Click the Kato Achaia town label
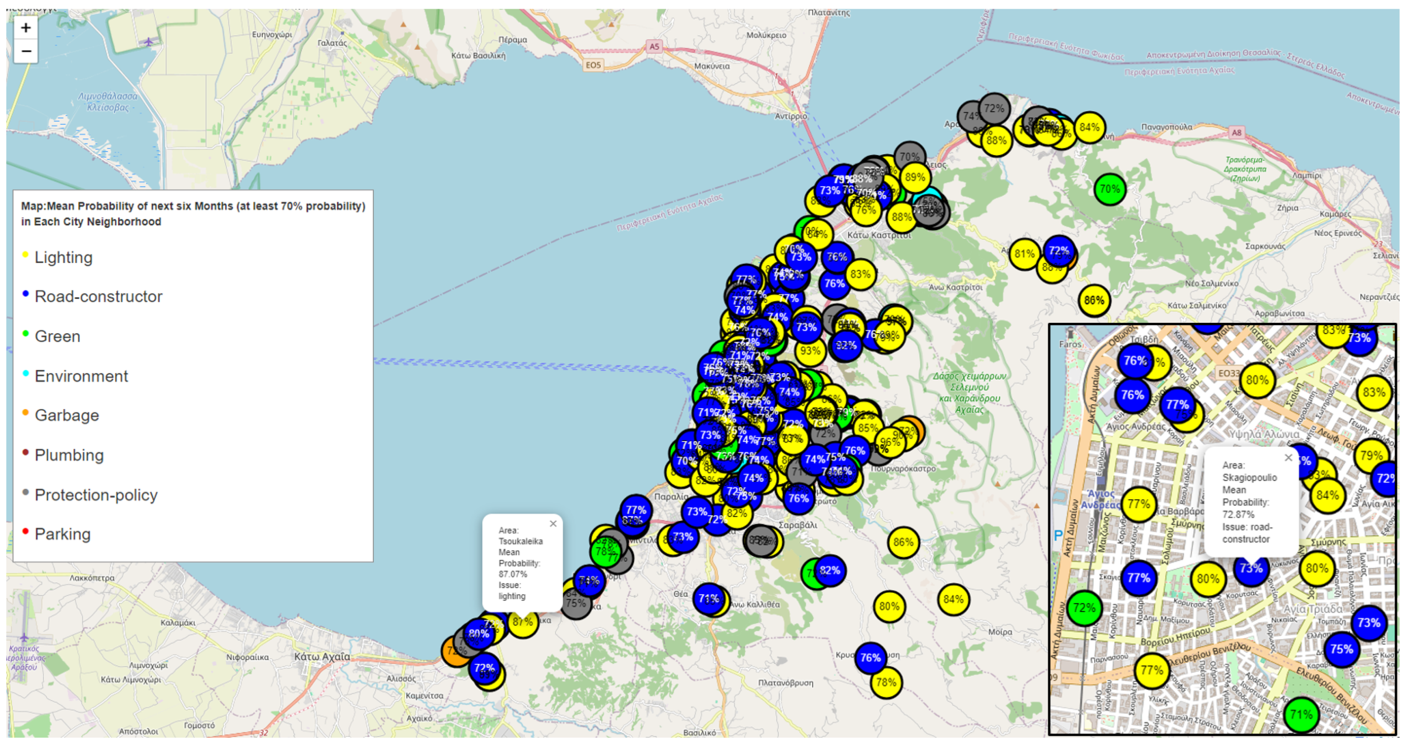The width and height of the screenshot is (1406, 744). click(322, 657)
